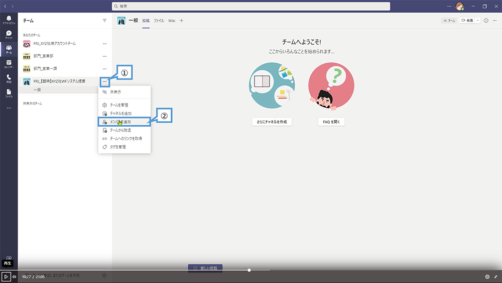Go forward with the title bar arrow

coord(13,6)
